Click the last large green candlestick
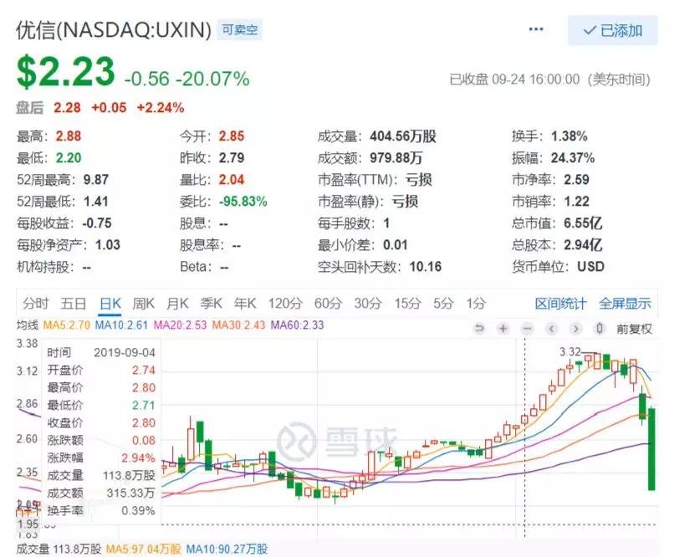The image size is (674, 557). click(x=651, y=449)
